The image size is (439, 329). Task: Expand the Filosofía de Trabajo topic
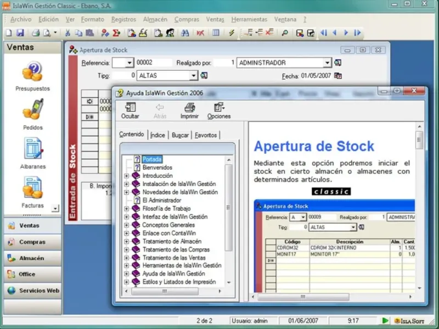[x=127, y=209]
